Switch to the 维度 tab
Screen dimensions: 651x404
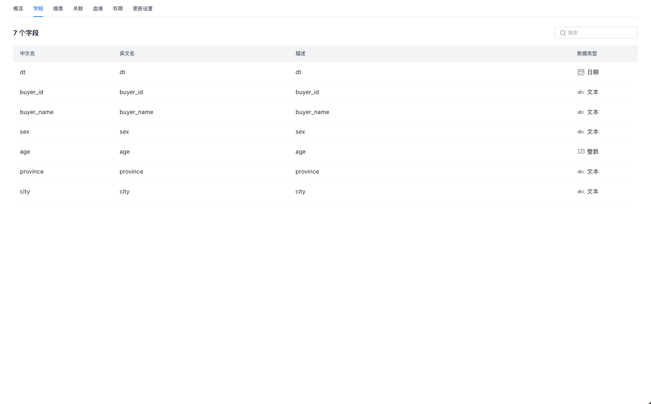(58, 9)
